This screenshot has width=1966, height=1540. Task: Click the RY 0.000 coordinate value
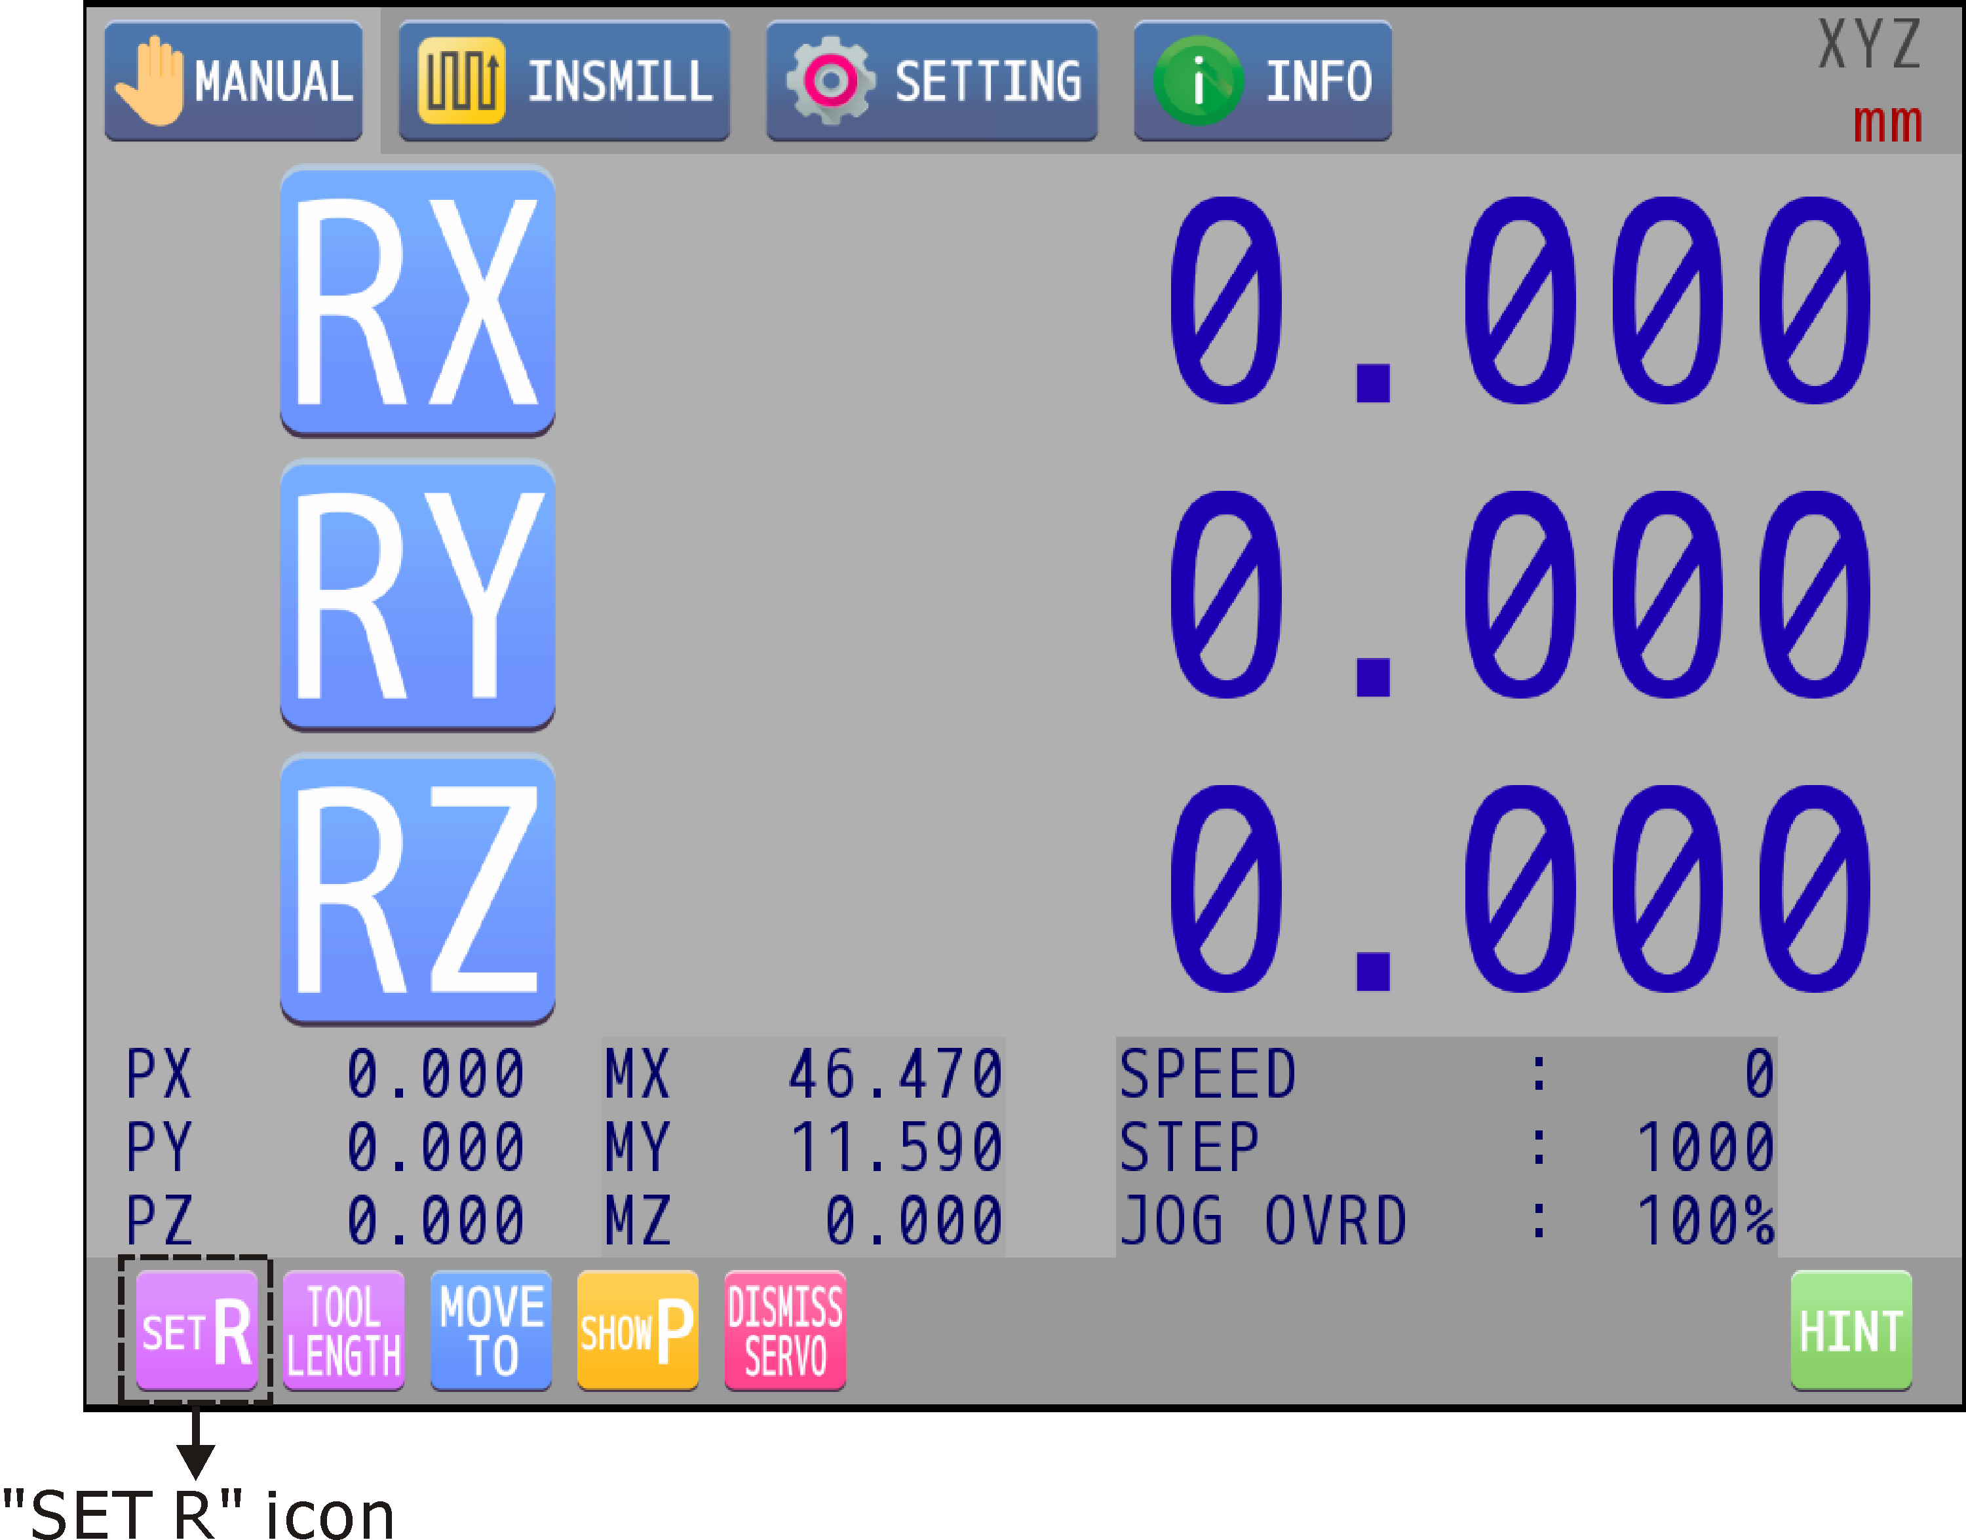1520,595
